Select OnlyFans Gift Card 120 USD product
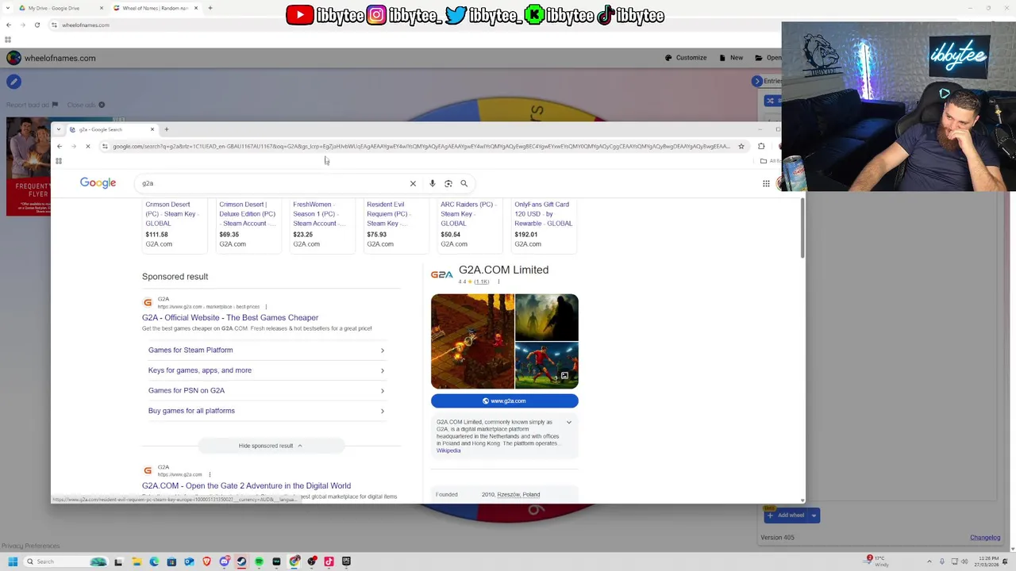This screenshot has height=571, width=1016. pos(545,224)
